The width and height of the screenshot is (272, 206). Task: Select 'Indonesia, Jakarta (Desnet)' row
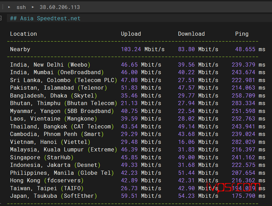(138, 165)
